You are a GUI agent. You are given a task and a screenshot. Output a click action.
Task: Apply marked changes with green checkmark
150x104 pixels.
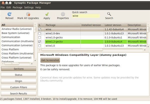click(47, 14)
